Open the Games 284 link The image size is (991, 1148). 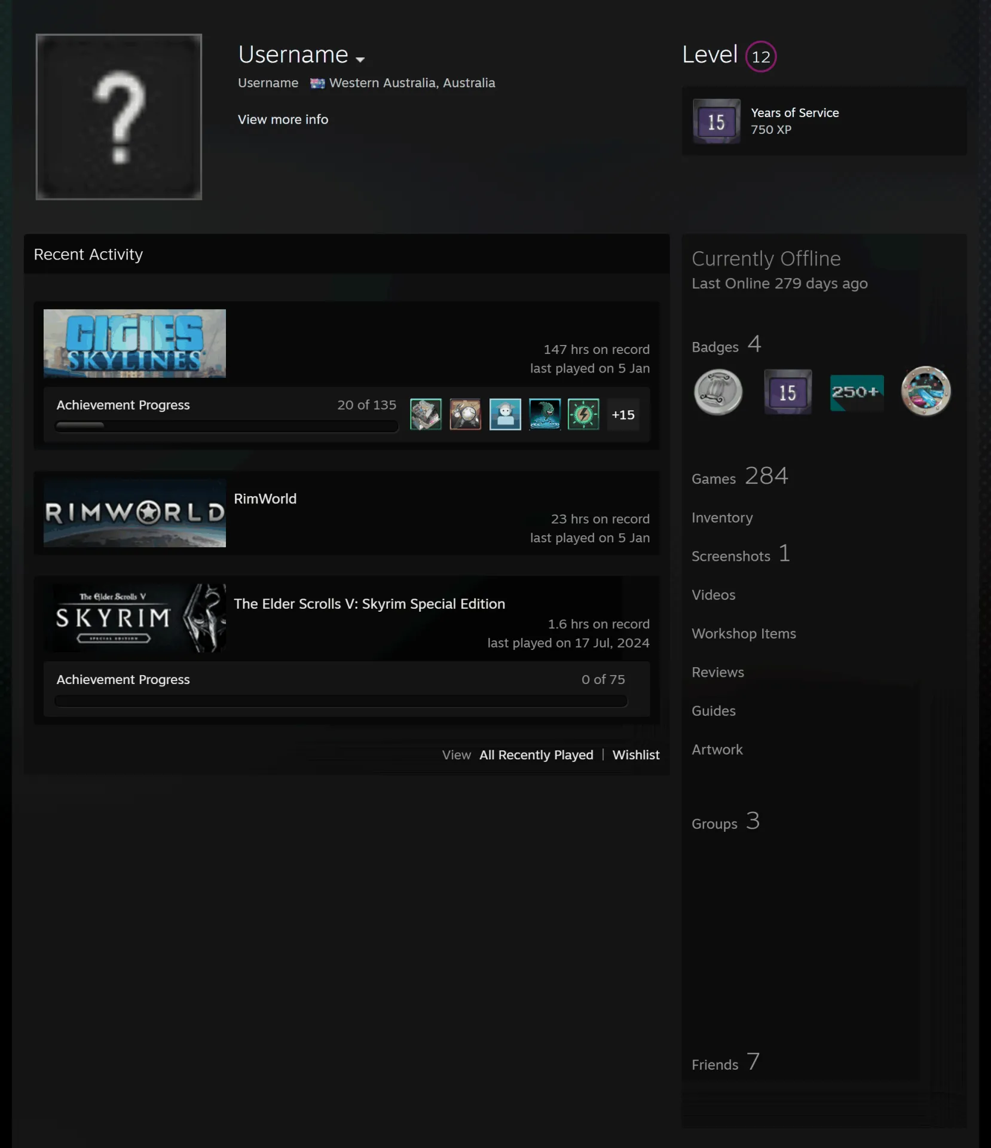740,477
